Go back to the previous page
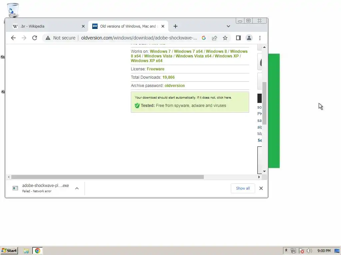The width and height of the screenshot is (341, 255). 13,38
